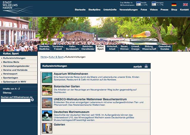
Task: Click the search arrow button
Action: (32, 100)
